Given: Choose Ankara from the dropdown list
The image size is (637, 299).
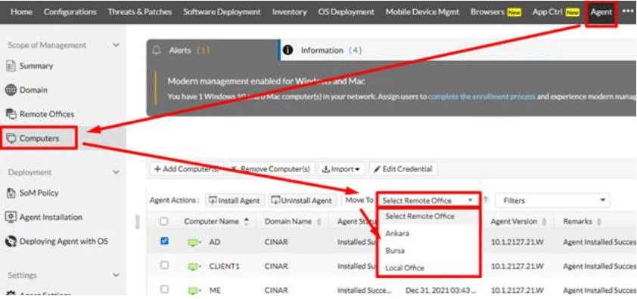Looking at the screenshot, I should (397, 233).
